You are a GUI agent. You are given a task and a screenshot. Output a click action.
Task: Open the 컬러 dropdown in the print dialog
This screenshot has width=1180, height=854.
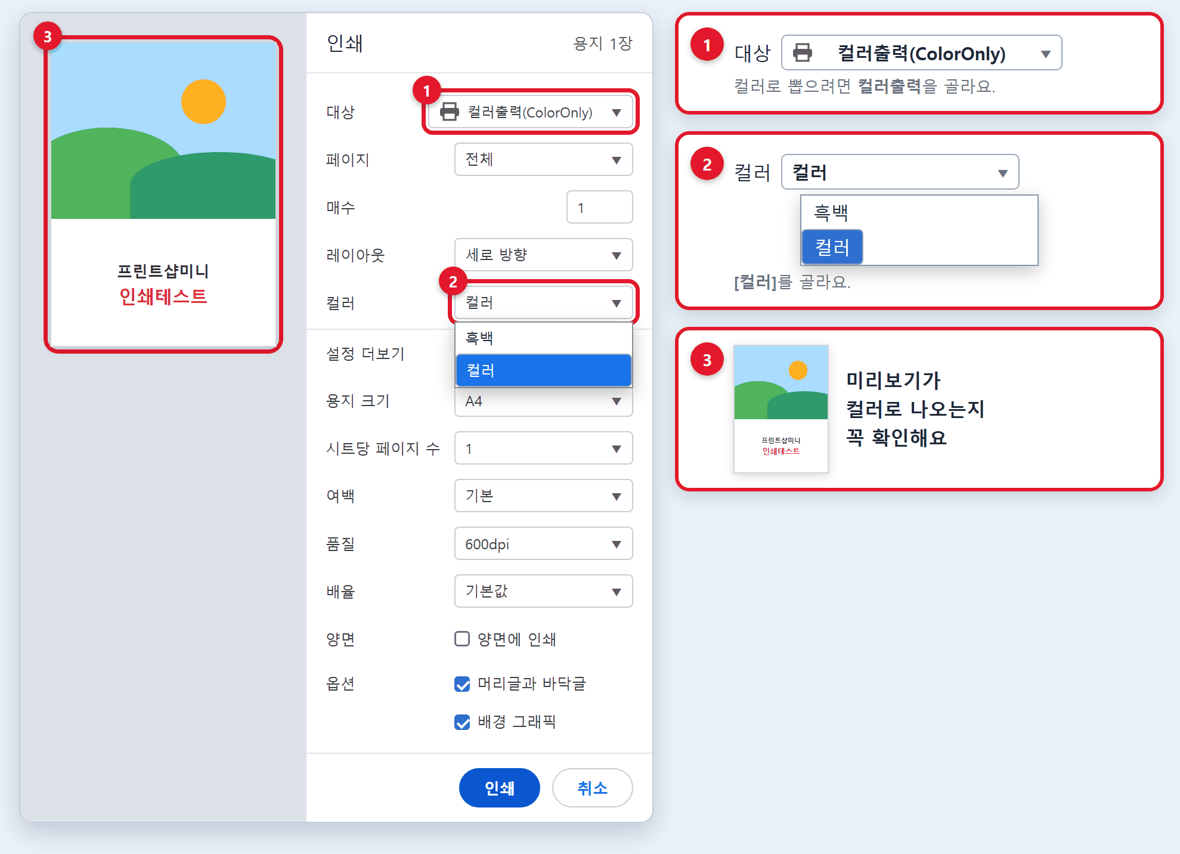(x=543, y=302)
